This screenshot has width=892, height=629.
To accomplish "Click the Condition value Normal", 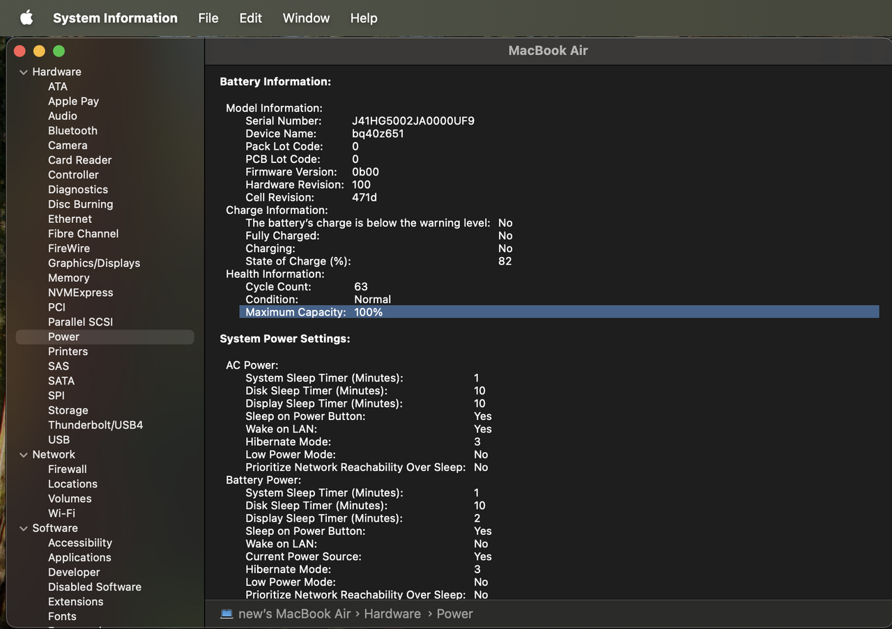I will click(x=373, y=300).
